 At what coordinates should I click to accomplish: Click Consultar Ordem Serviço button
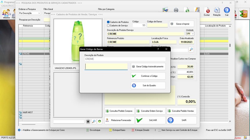click(150, 111)
